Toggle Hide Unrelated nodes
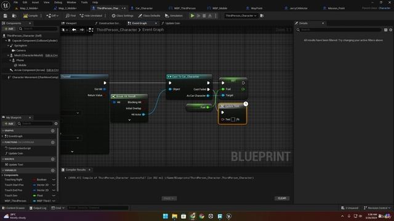 91,15
